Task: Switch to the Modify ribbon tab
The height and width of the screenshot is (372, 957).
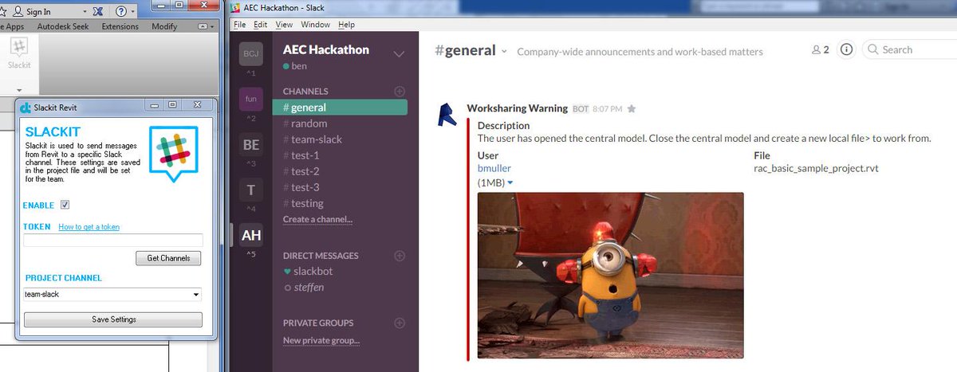Action: [164, 26]
